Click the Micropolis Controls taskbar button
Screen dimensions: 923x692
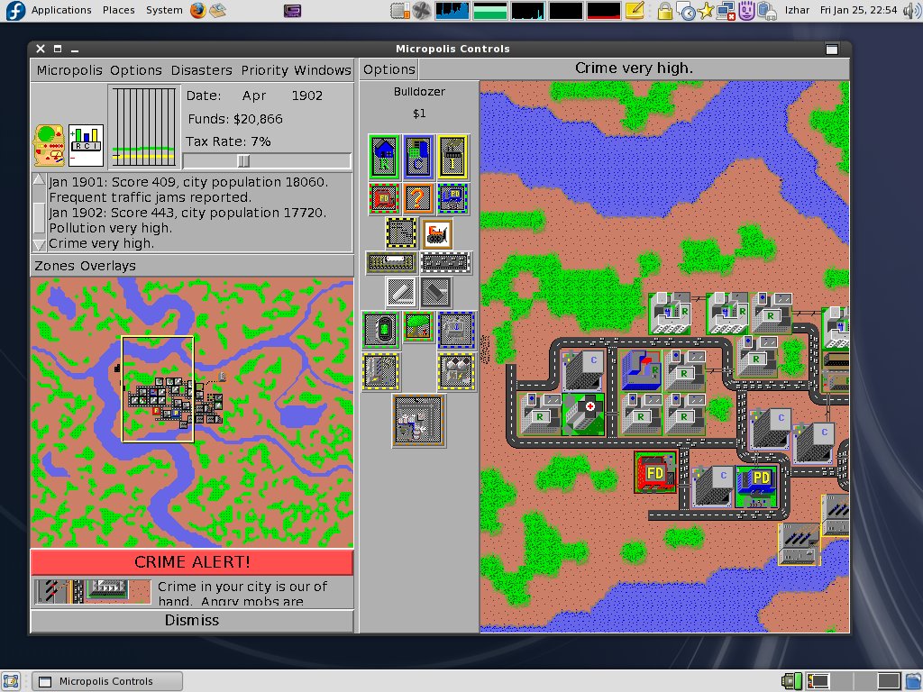tap(106, 681)
